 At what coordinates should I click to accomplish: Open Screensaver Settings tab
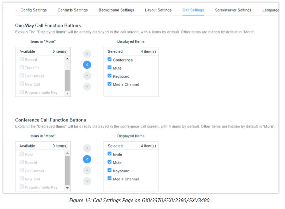[233, 10]
